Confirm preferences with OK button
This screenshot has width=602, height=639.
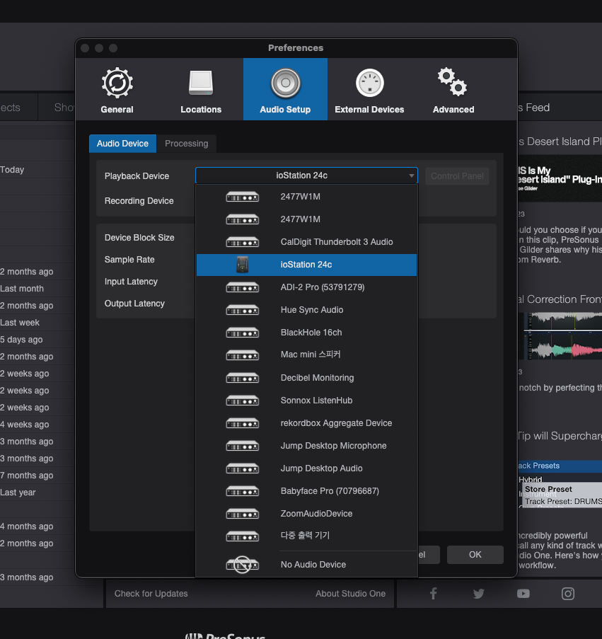point(475,555)
